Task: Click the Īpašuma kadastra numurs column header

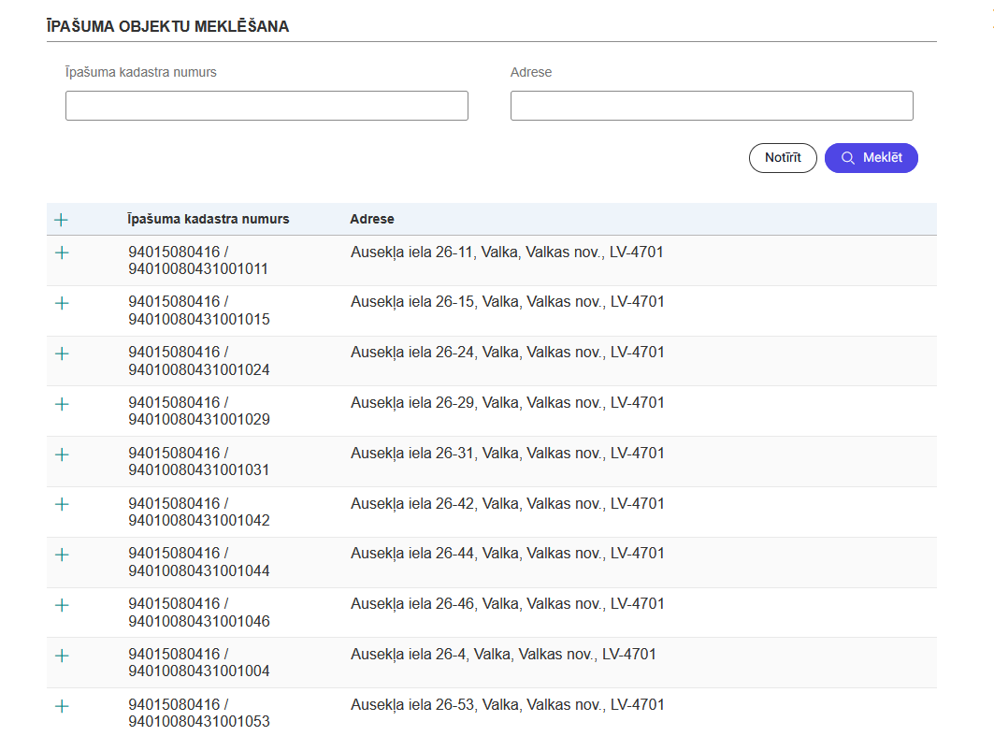Action: click(x=209, y=220)
